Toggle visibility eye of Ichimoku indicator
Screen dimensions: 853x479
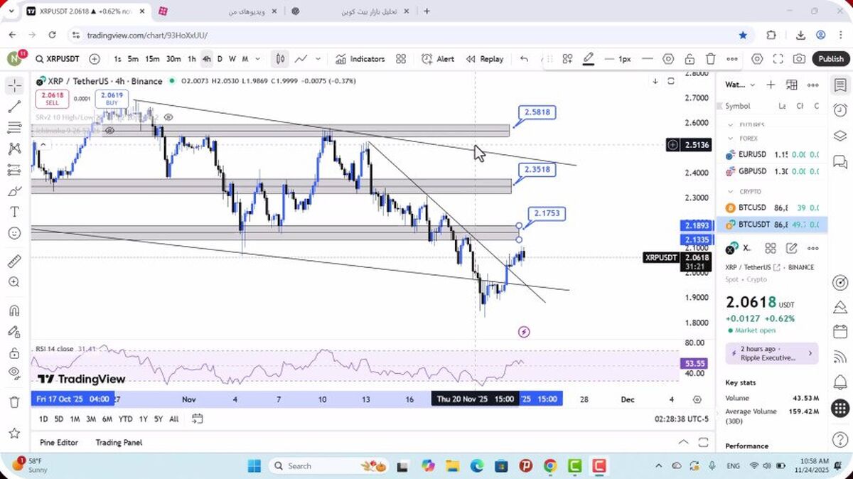click(x=110, y=131)
